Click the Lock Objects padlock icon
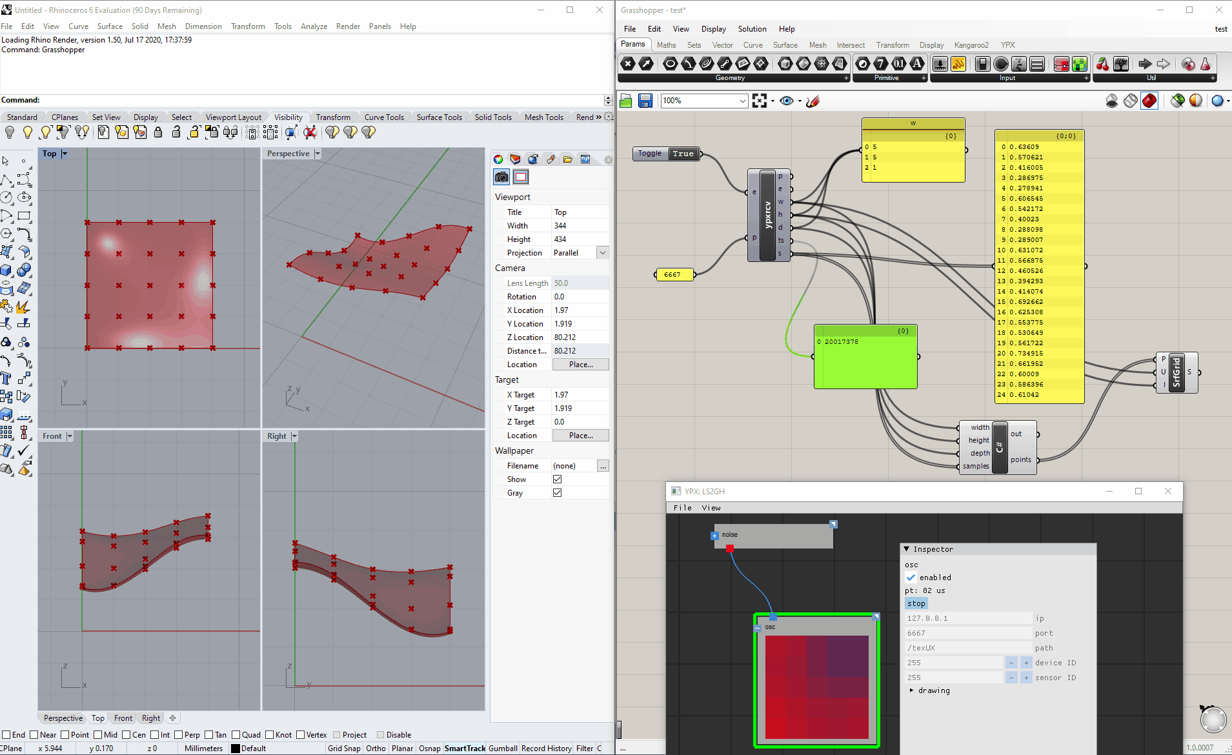The width and height of the screenshot is (1232, 755). (158, 132)
